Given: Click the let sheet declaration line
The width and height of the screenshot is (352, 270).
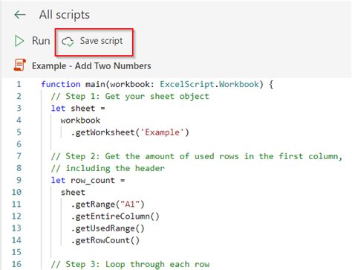Looking at the screenshot, I should tap(78, 109).
